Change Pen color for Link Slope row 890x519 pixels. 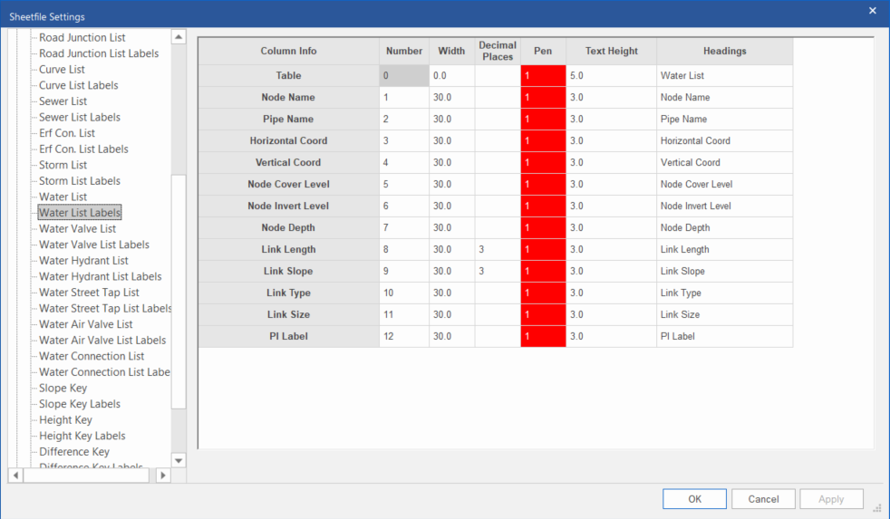click(543, 272)
